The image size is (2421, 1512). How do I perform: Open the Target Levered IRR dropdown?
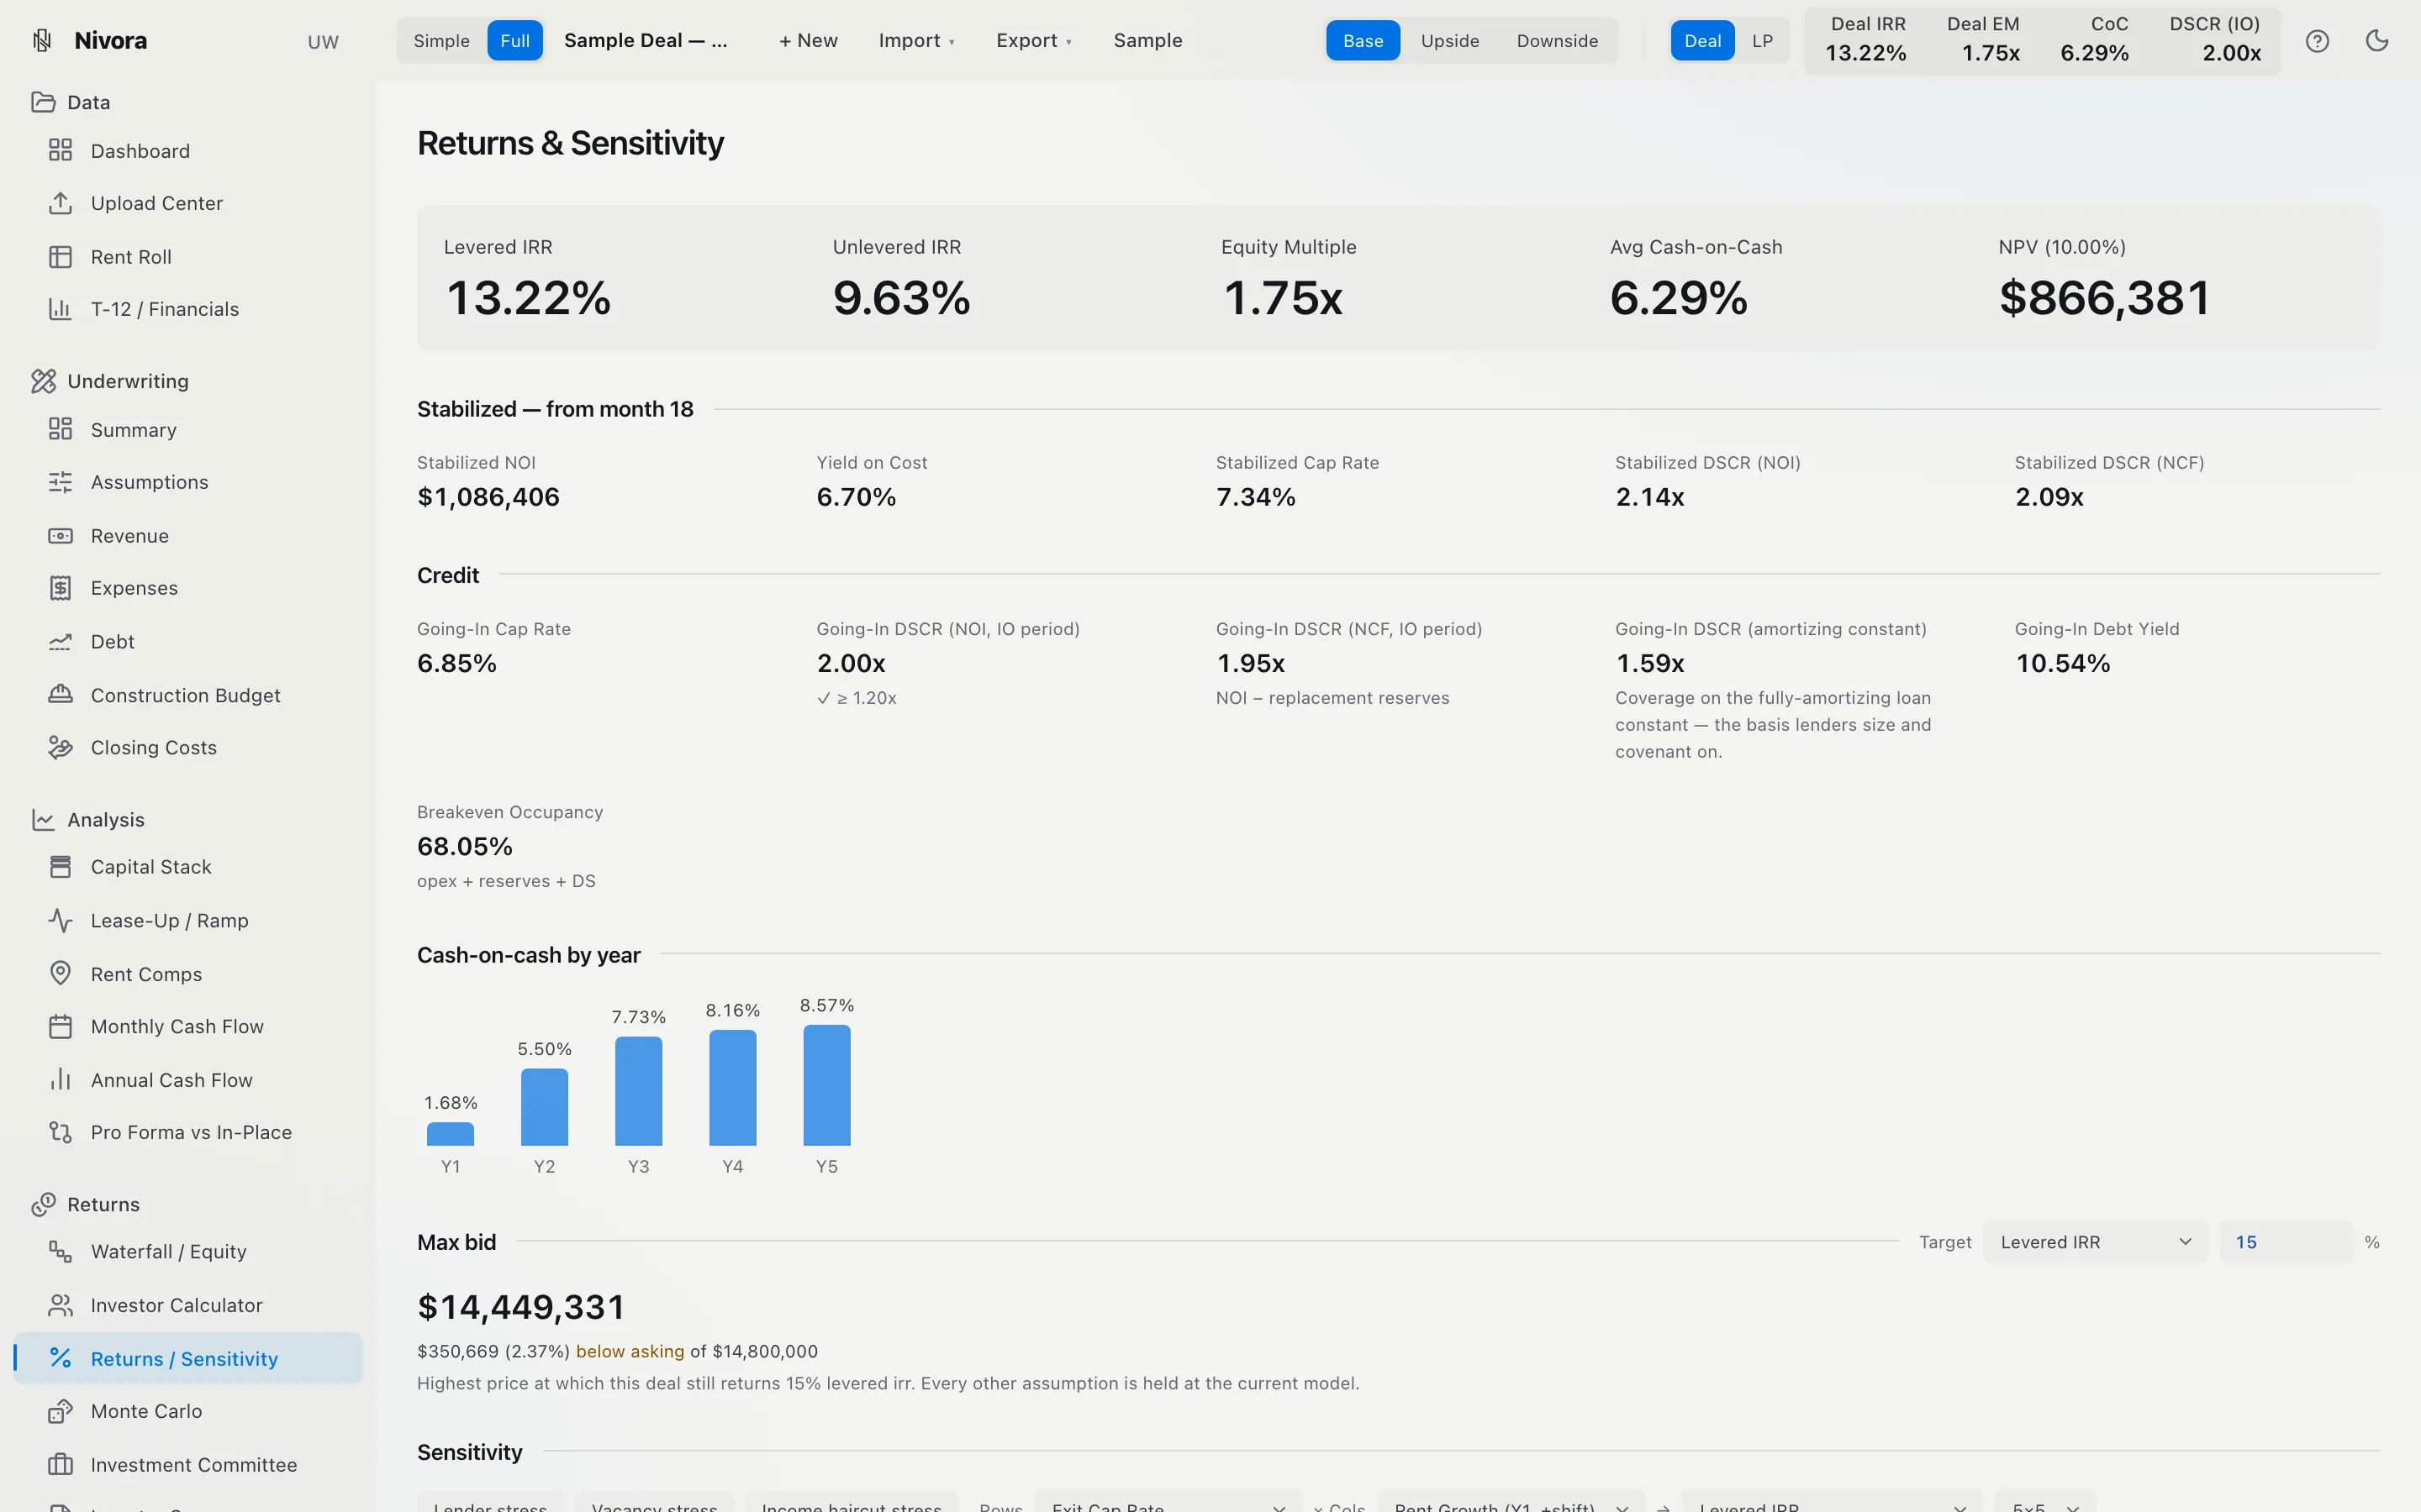[2095, 1242]
